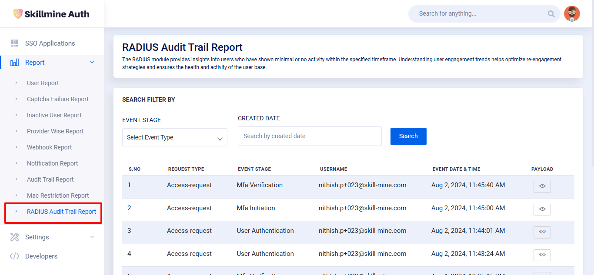Click the magnifying glass search icon
This screenshot has width=594, height=275.
pyautogui.click(x=551, y=14)
